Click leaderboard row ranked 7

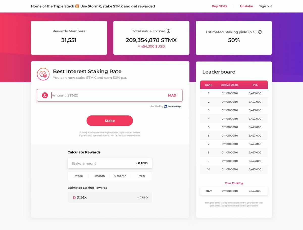pyautogui.click(x=234, y=144)
